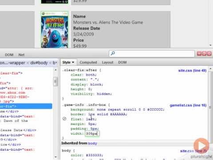Click the width value edit field

tap(92, 134)
